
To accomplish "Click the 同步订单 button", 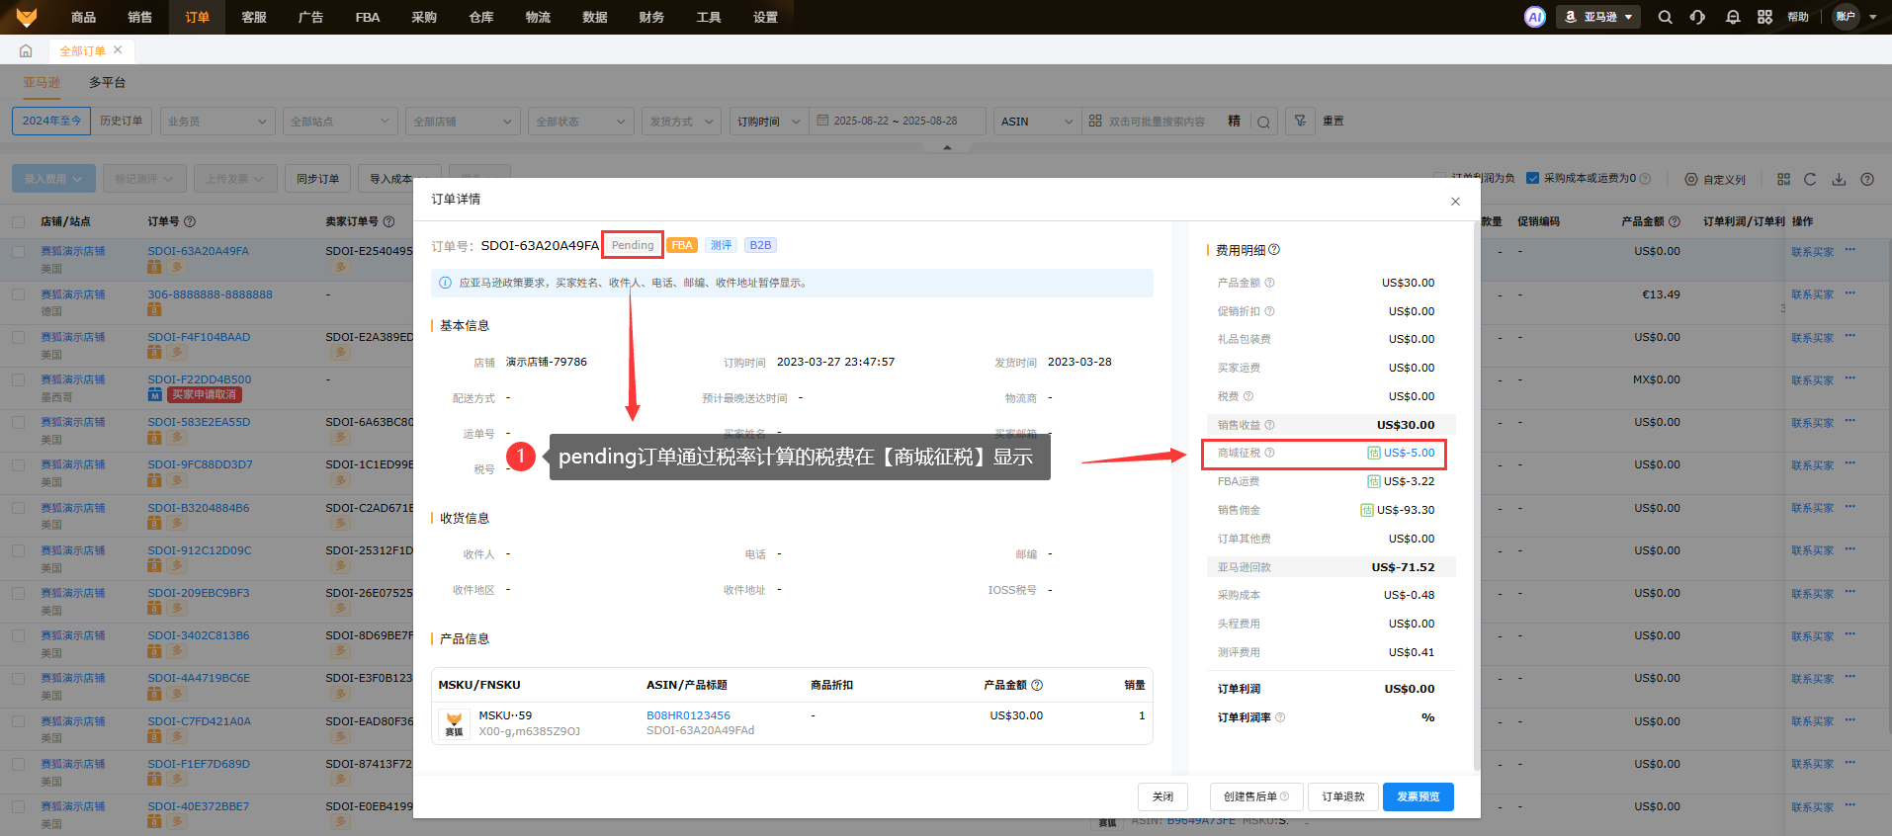I will coord(317,179).
